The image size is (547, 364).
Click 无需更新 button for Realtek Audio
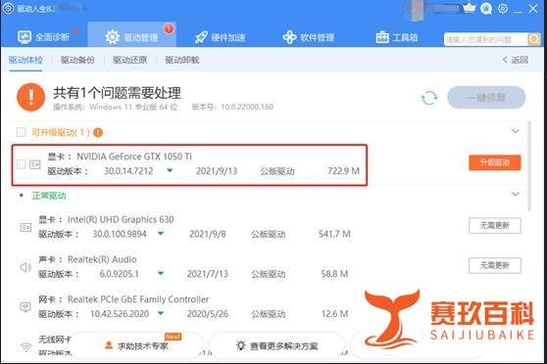pyautogui.click(x=495, y=265)
